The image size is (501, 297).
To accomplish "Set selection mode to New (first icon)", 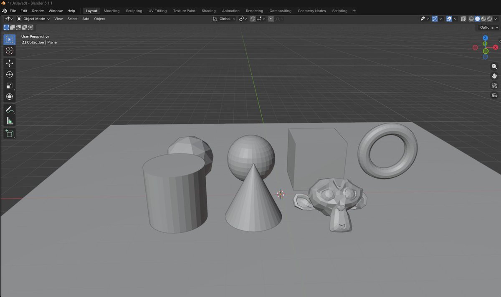I will click(x=6, y=28).
